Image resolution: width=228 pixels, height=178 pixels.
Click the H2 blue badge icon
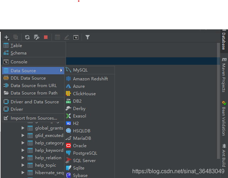(68, 123)
